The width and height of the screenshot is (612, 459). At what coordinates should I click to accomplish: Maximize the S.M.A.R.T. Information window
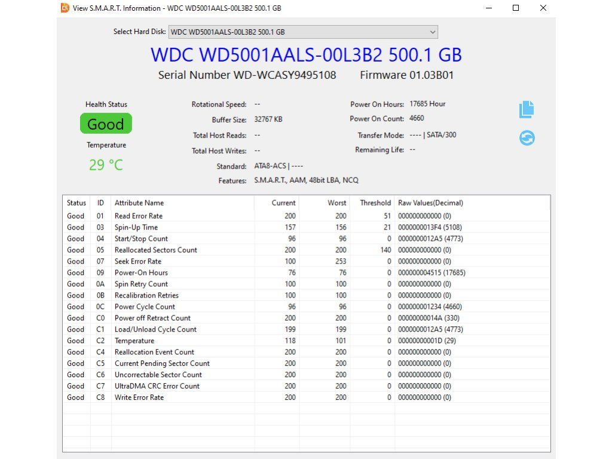coord(516,8)
